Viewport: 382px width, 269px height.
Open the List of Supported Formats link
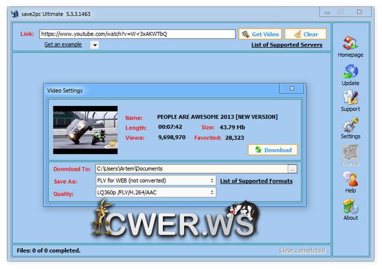256,181
